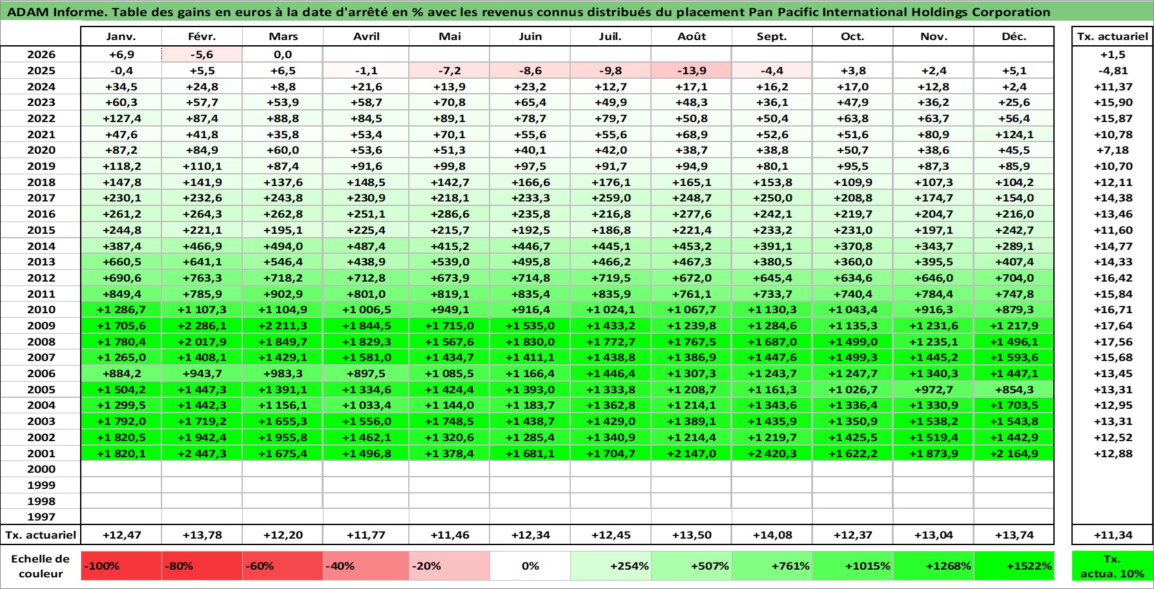
Task: Click the empty 1997 row label
Action: pos(41,517)
